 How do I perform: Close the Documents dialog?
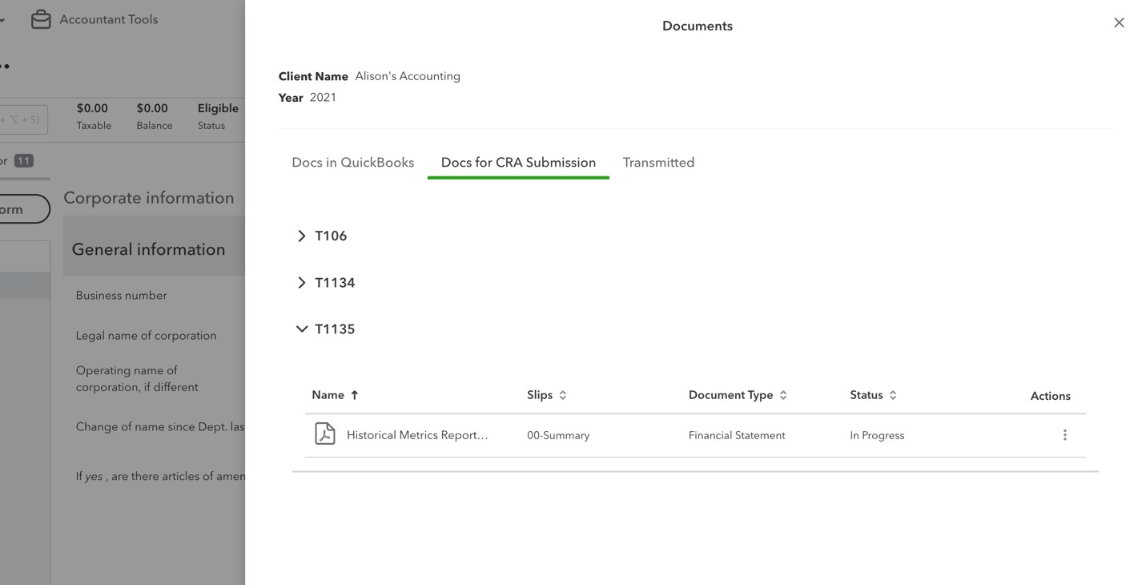click(1119, 22)
